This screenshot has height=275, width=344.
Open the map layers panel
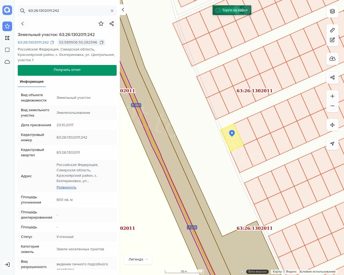[332, 11]
